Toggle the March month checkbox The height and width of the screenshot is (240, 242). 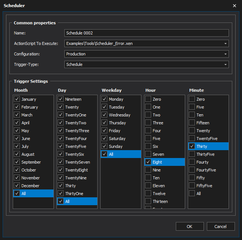(x=17, y=115)
